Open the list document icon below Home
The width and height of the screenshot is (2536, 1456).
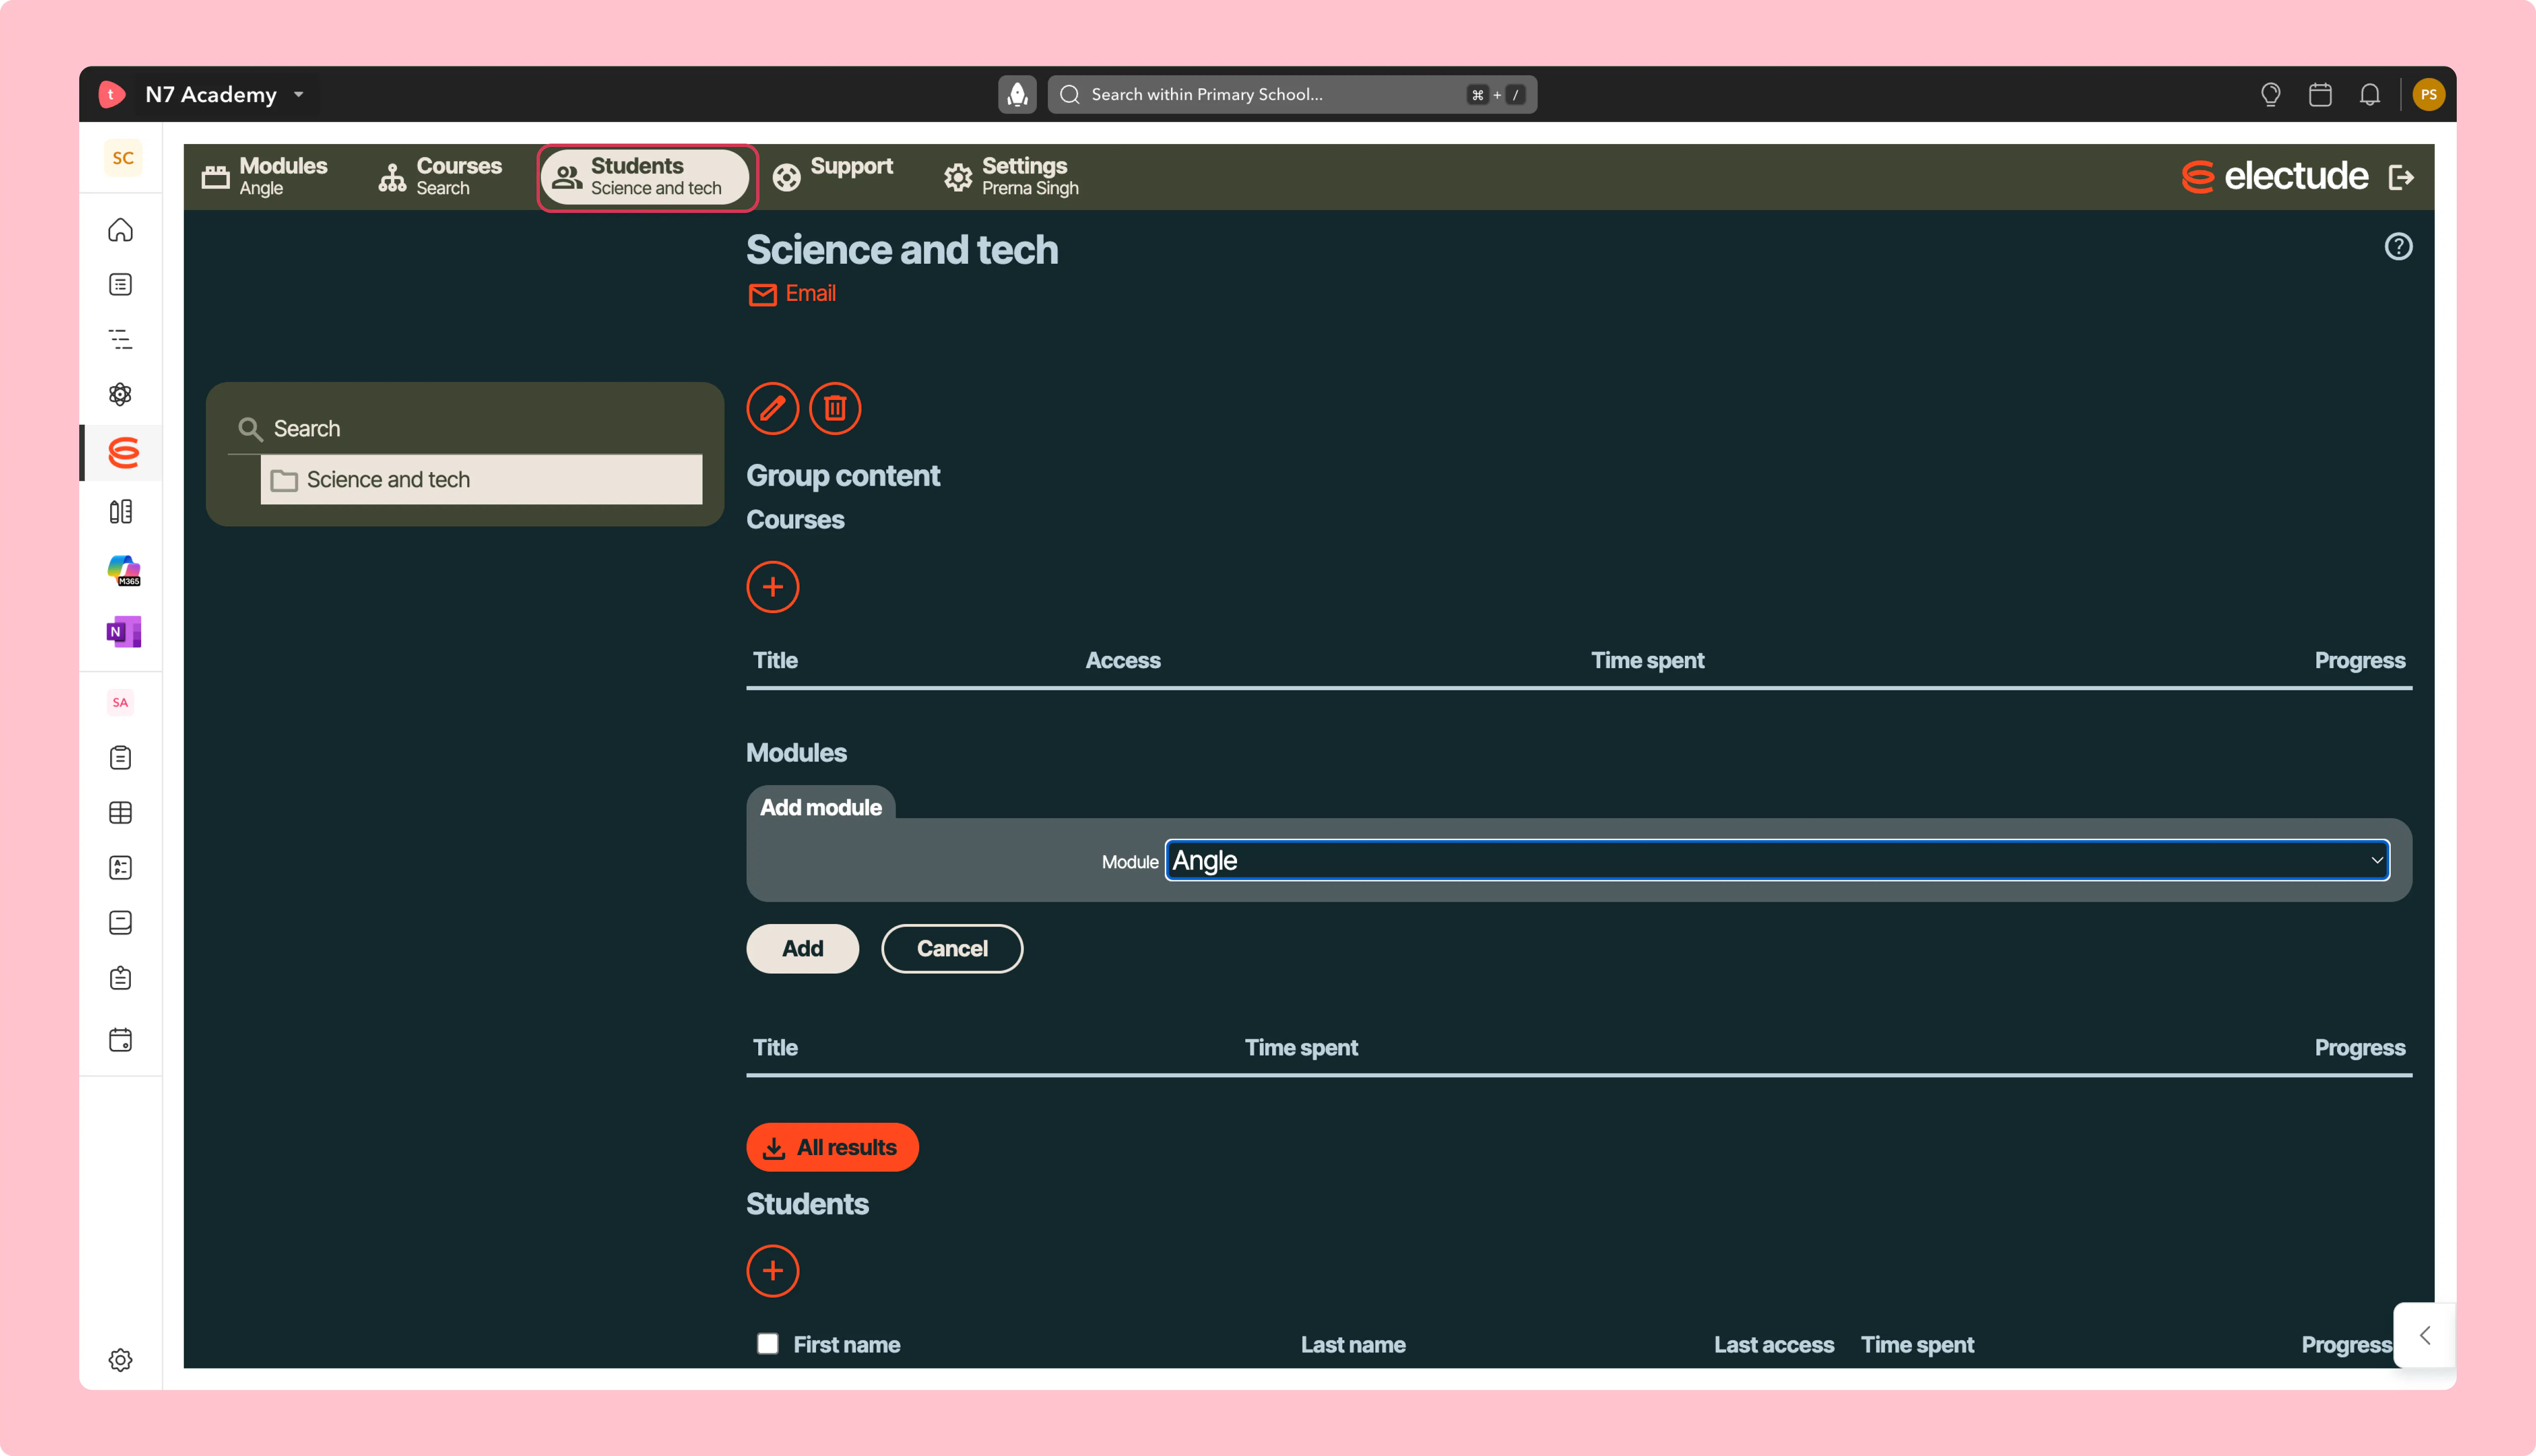click(x=120, y=285)
